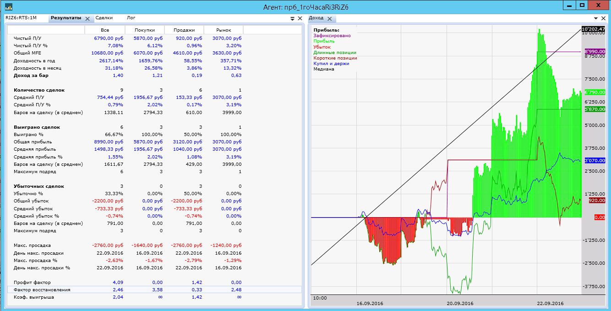The height and width of the screenshot is (311, 611).
Task: Click the purple 8'990.00 axis value marker
Action: coord(594,51)
